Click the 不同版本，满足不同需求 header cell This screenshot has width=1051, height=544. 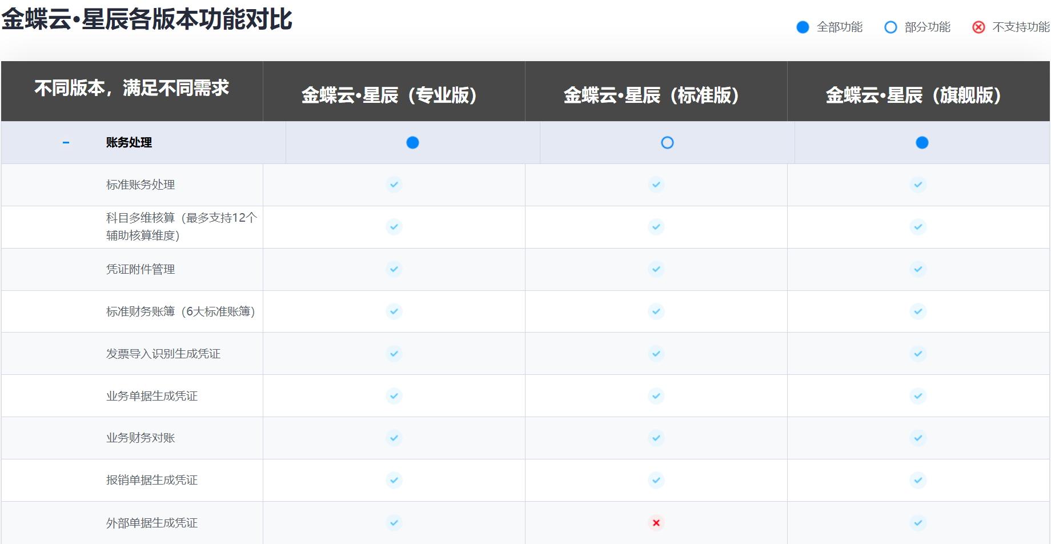132,91
